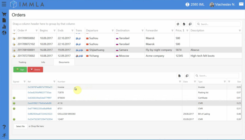The image size is (245, 140).
Task: Switch to the Info tab
Action: click(x=43, y=62)
